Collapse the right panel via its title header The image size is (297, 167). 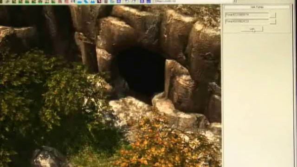coord(257,7)
